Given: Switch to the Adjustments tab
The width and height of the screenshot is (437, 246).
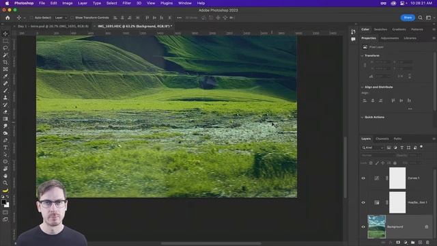Looking at the screenshot, I should click(390, 38).
